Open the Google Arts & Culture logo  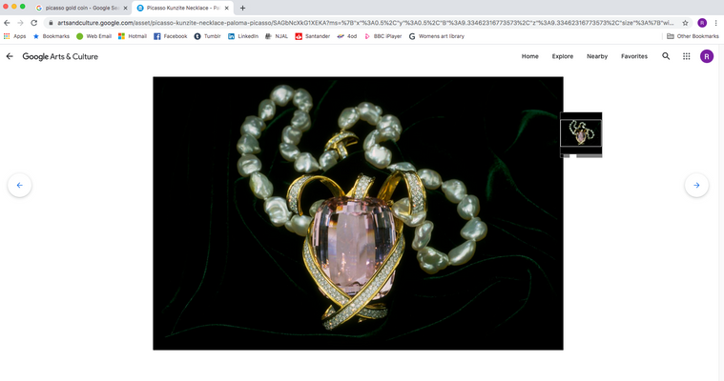(x=60, y=56)
